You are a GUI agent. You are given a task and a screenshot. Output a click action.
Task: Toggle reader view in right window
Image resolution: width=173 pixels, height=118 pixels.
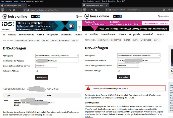point(164,10)
